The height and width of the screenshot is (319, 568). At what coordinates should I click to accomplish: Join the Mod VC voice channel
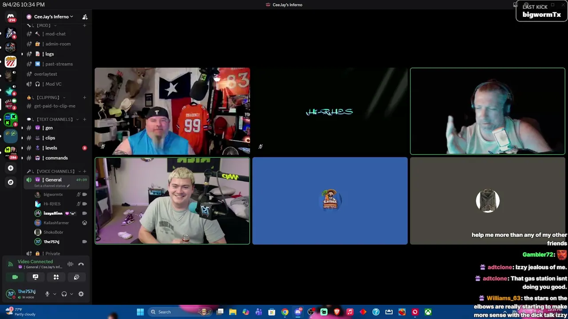coord(56,84)
